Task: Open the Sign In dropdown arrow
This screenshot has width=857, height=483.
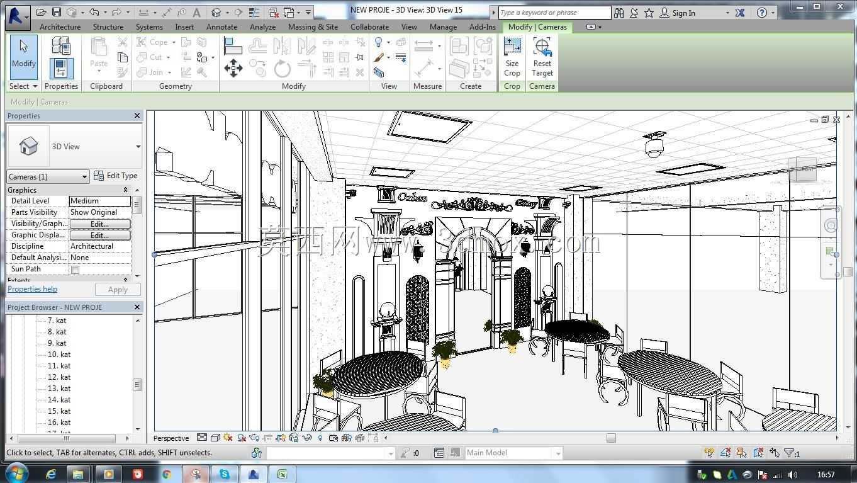Action: (x=727, y=13)
